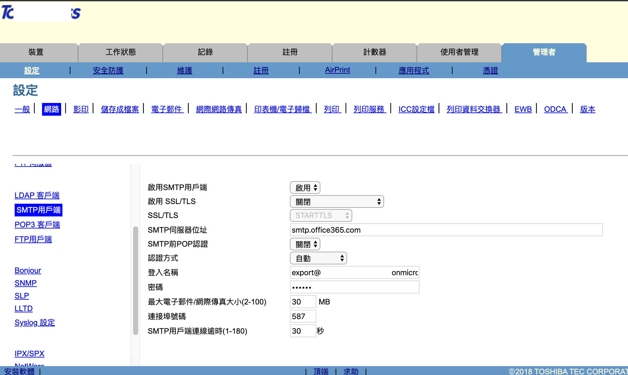Open the 安全防護 submenu link
The image size is (628, 375).
click(108, 71)
